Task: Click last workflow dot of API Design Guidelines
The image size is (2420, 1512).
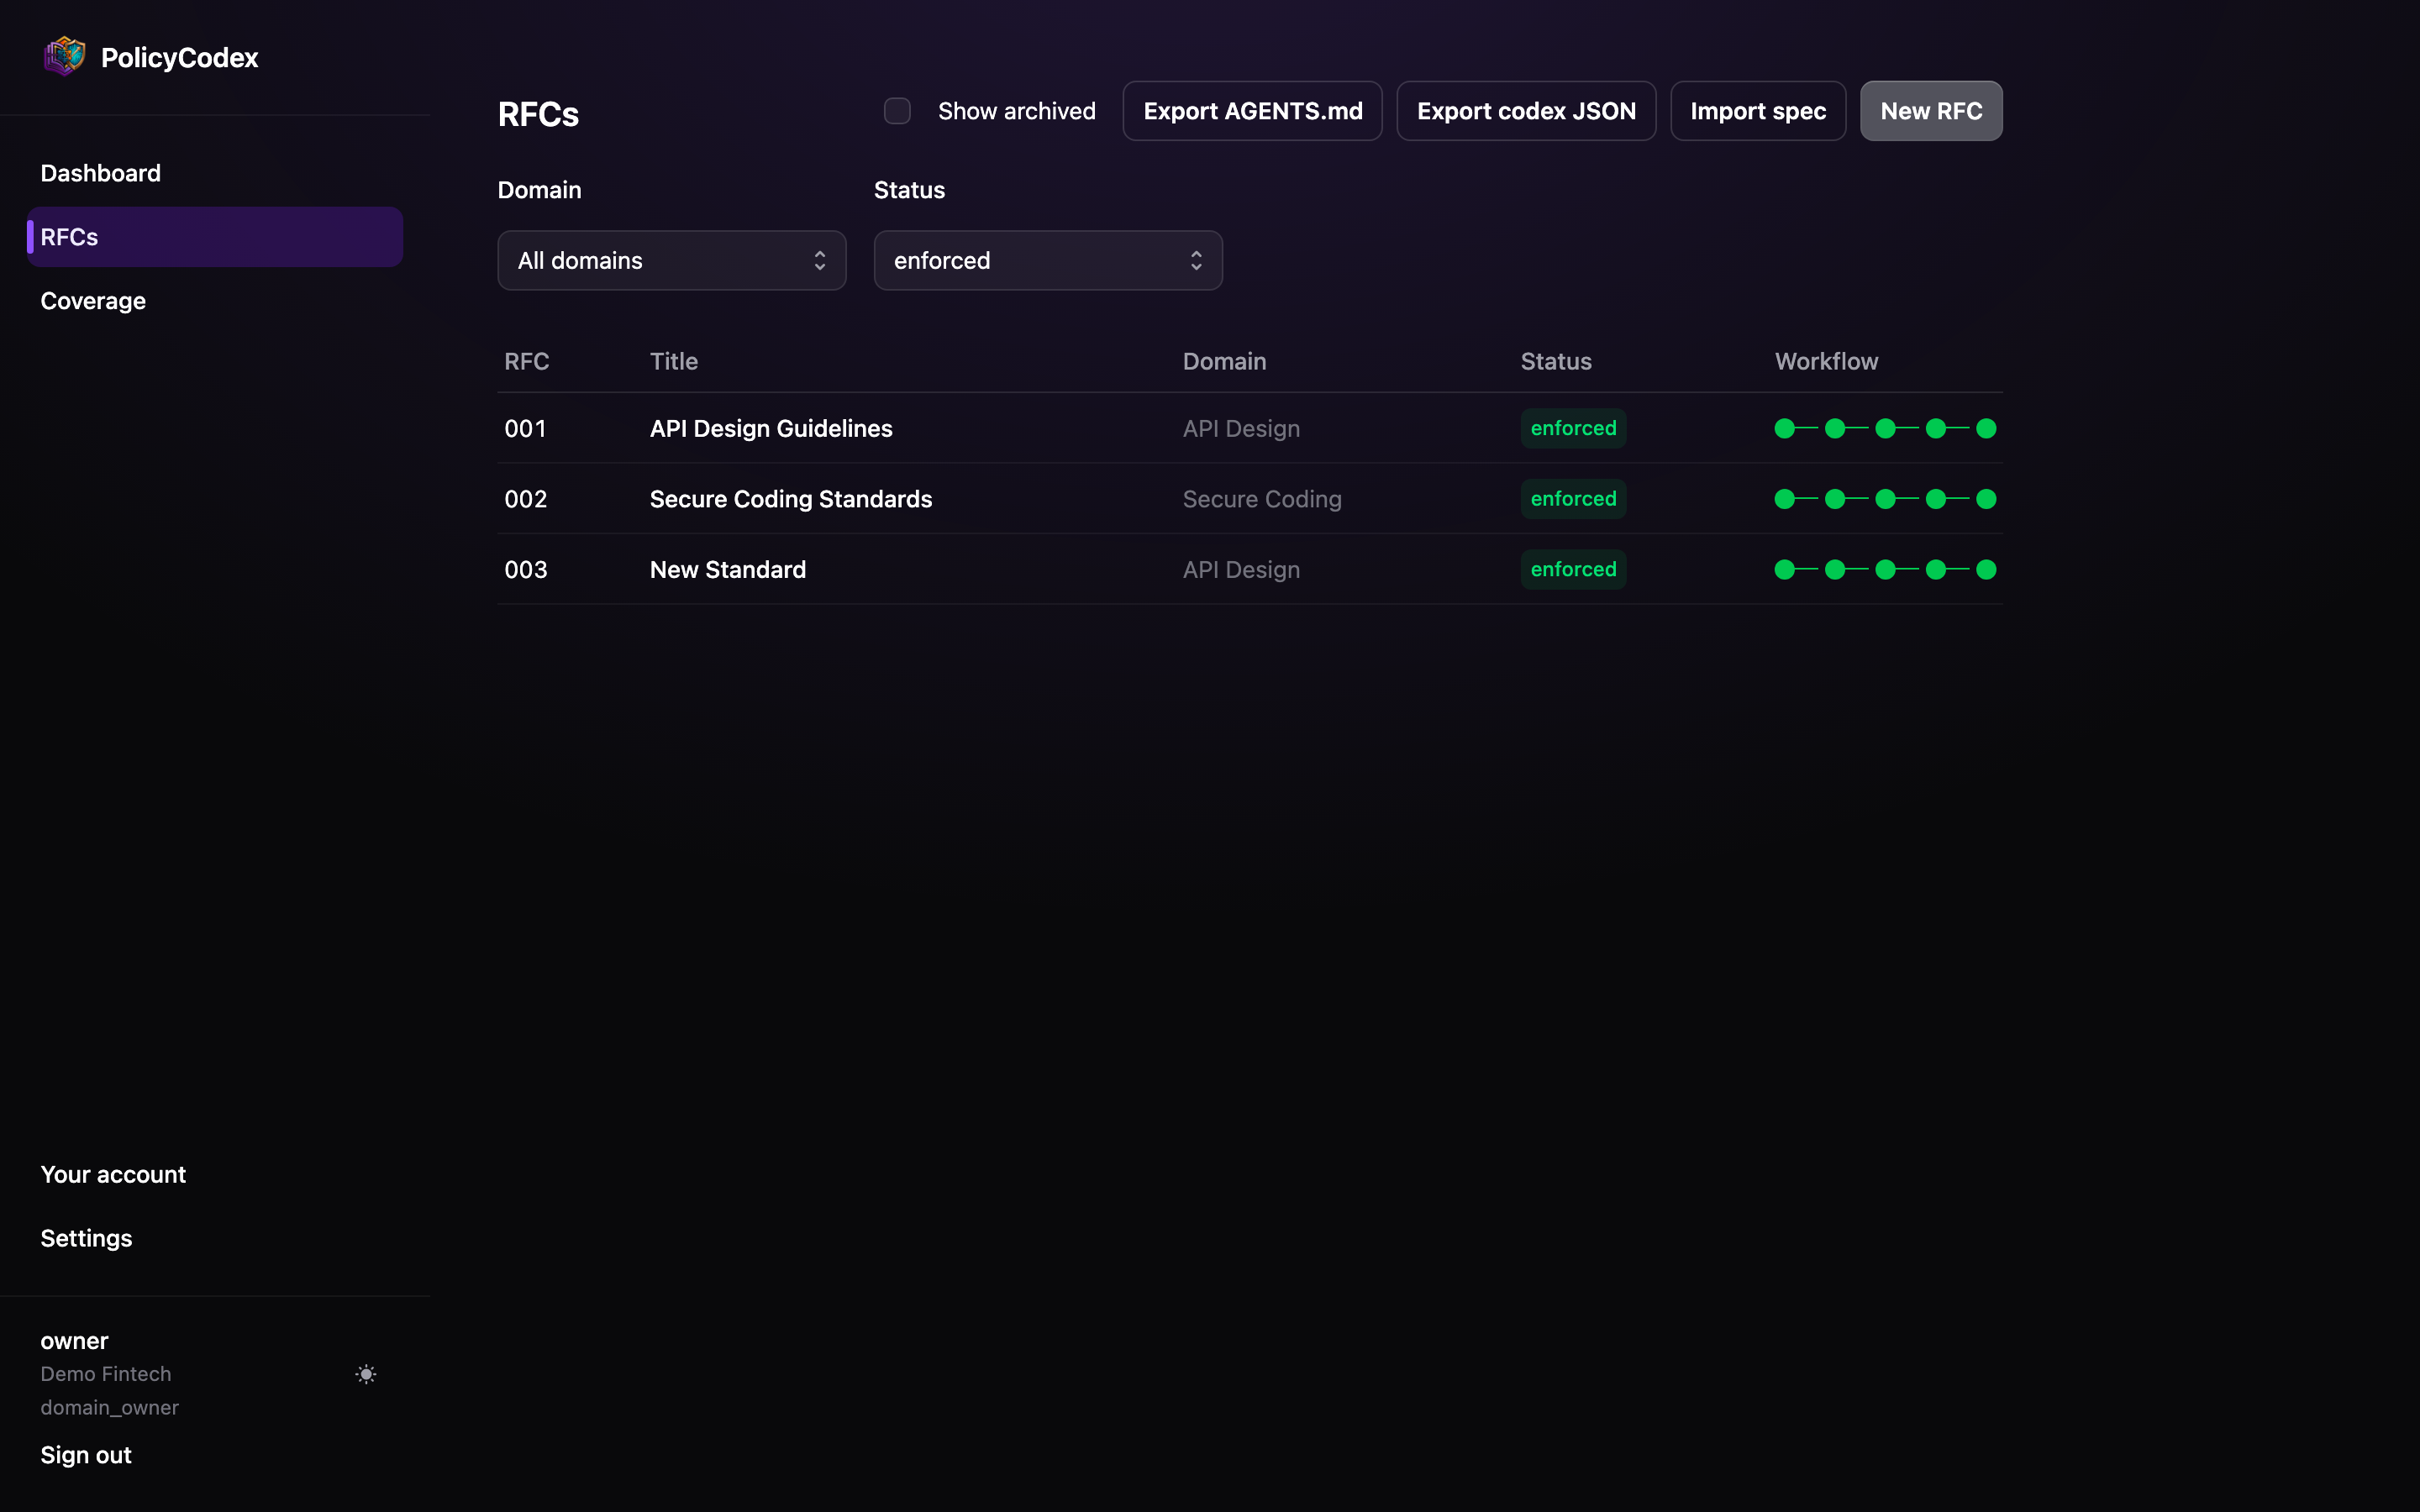Action: [1986, 428]
